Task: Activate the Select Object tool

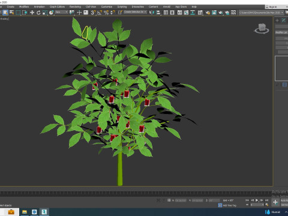Action: pyautogui.click(x=5, y=13)
